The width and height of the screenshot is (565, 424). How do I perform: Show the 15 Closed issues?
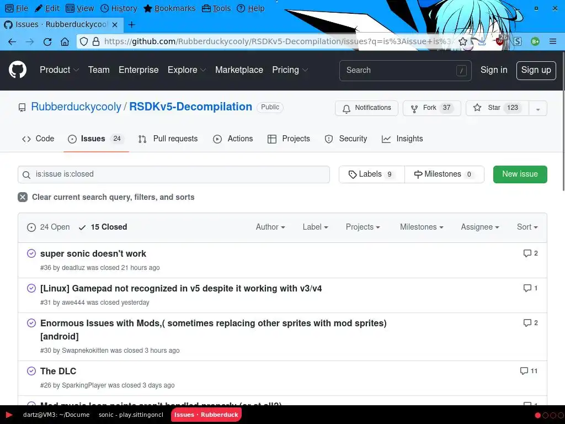click(x=103, y=227)
